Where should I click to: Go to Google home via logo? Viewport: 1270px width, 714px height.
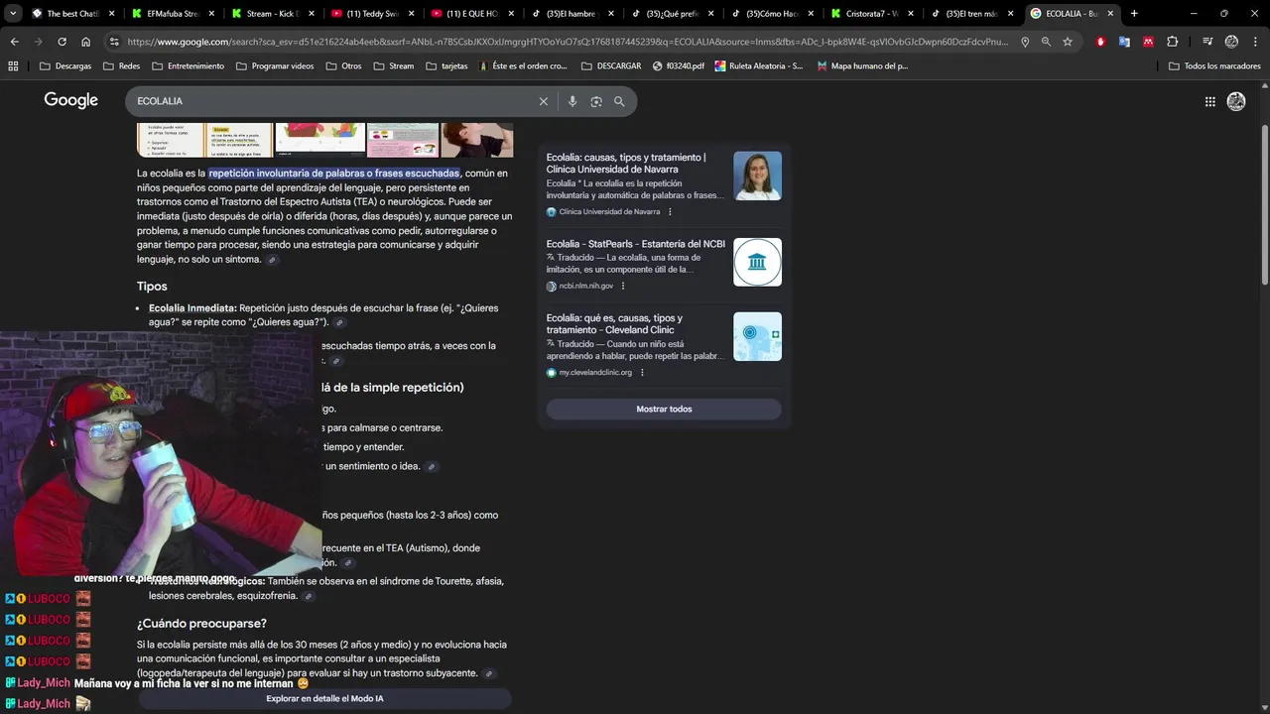point(70,101)
